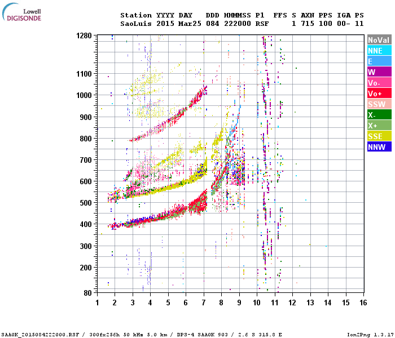The height and width of the screenshot is (338, 395).
Task: Click the 1100 height axis label
Action: coord(84,74)
